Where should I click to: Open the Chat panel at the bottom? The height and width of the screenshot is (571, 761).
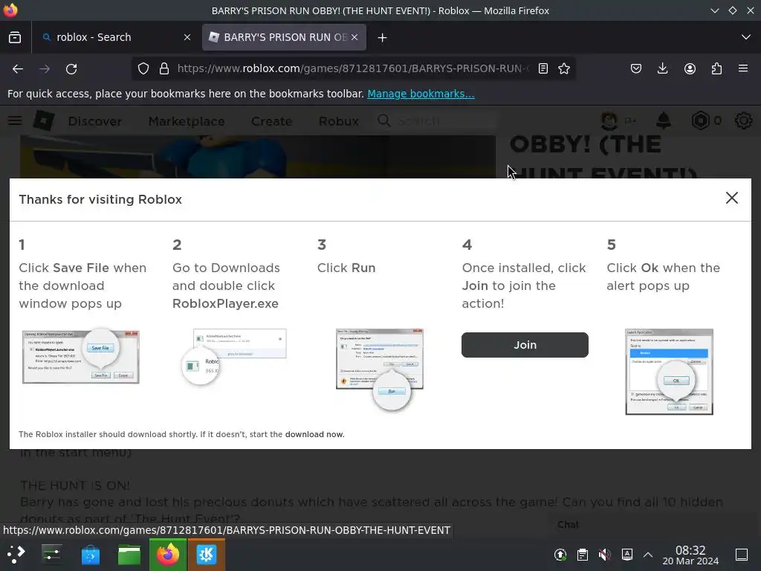(x=569, y=525)
